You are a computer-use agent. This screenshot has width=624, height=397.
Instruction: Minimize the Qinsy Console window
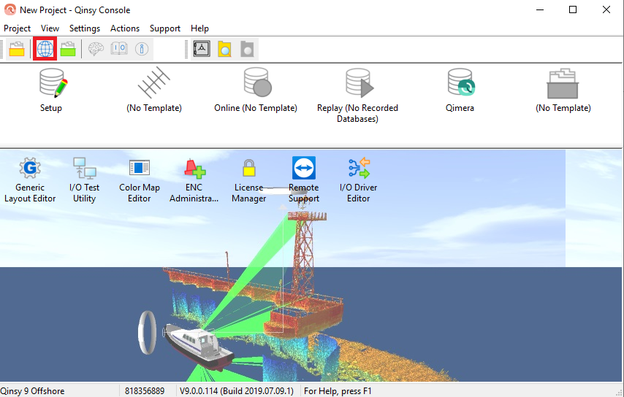(x=540, y=9)
